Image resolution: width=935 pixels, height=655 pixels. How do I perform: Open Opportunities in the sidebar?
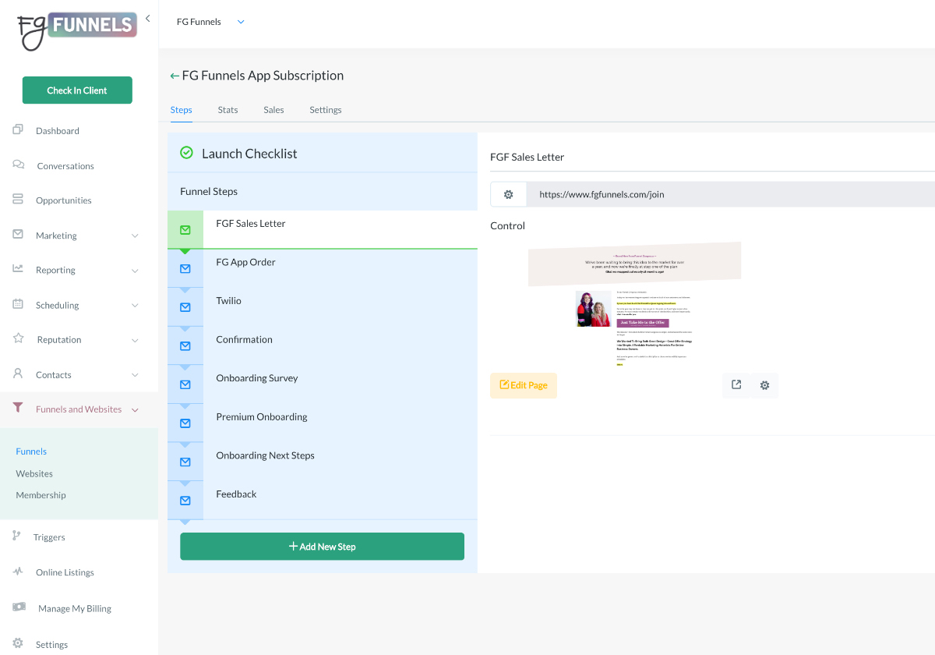(64, 200)
